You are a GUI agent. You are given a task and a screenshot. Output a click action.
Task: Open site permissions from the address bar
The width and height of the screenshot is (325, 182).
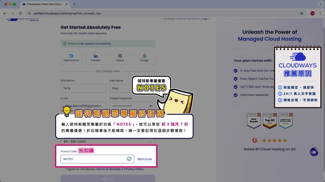[x=29, y=13]
